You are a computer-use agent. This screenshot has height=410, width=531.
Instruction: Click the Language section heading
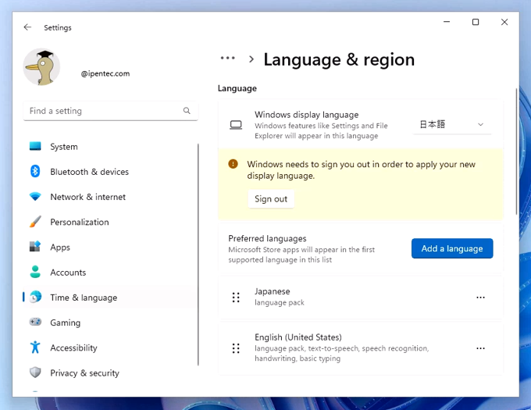click(237, 88)
